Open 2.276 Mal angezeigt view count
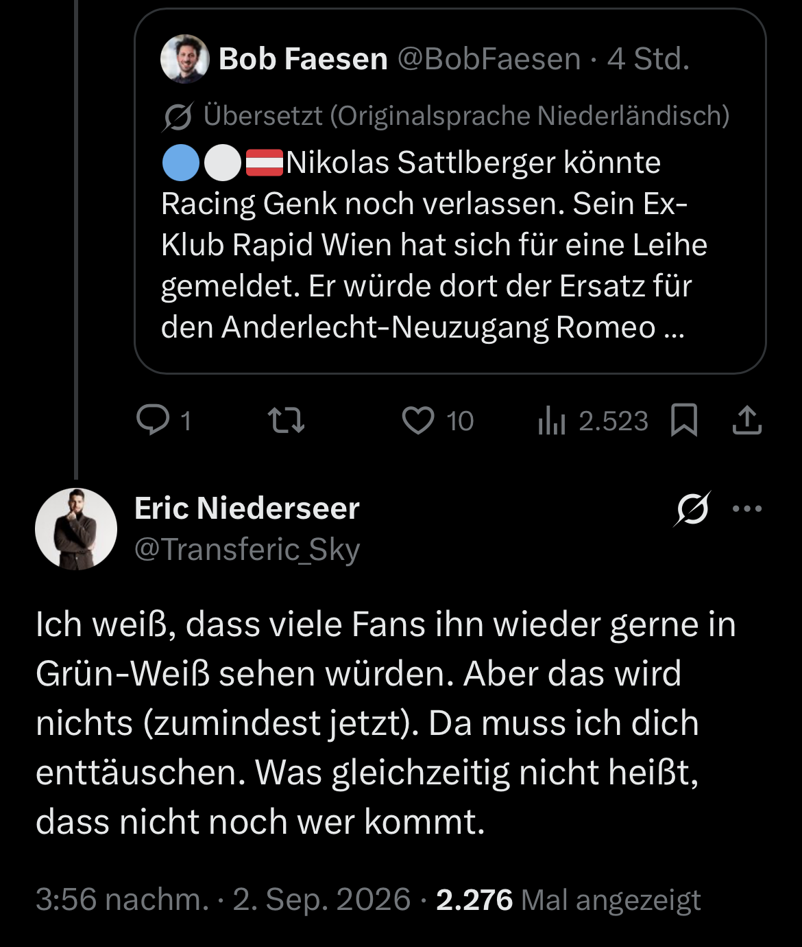Image resolution: width=802 pixels, height=947 pixels. tap(568, 900)
